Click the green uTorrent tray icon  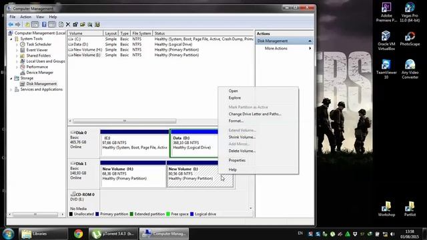point(332,234)
